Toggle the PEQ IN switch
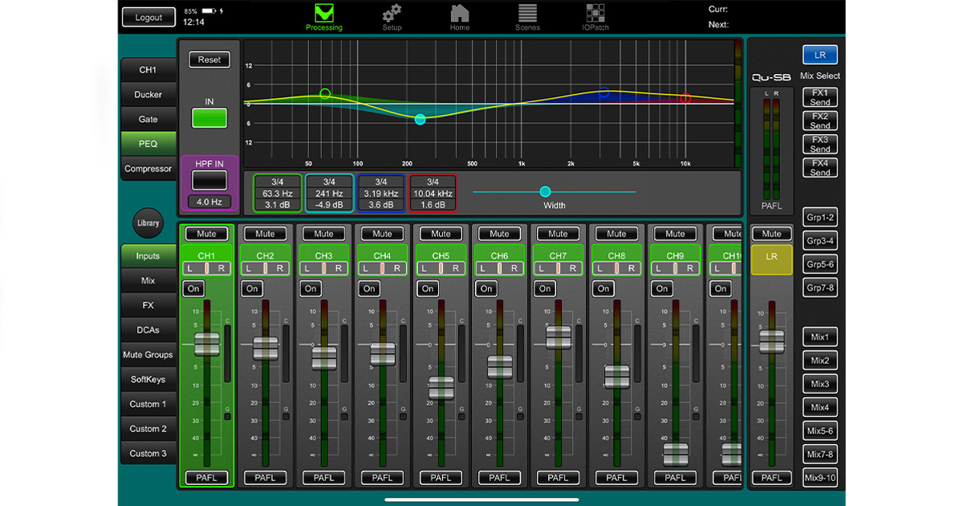The height and width of the screenshot is (506, 963). click(x=209, y=118)
